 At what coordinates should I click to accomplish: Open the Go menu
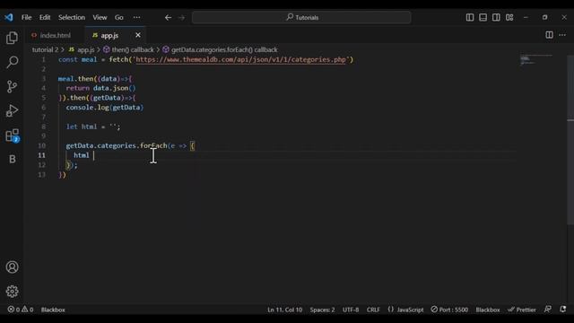(x=119, y=17)
